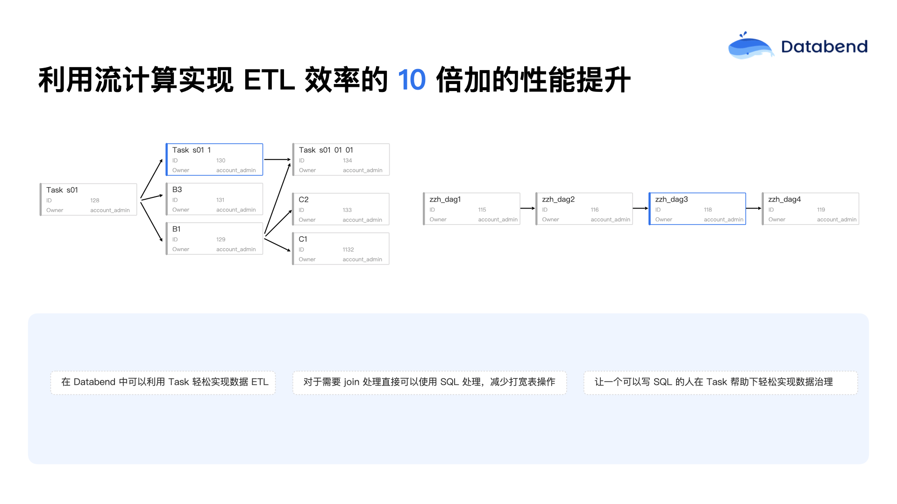
Task: Click the box about join 处理 with SQL
Action: [x=430, y=383]
